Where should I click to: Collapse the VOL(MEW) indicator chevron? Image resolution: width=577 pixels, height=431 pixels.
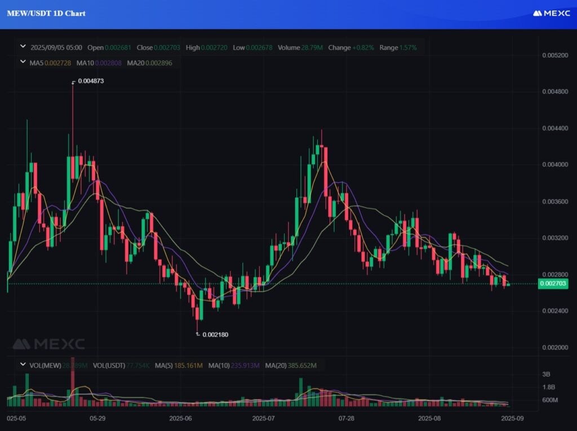[23, 365]
